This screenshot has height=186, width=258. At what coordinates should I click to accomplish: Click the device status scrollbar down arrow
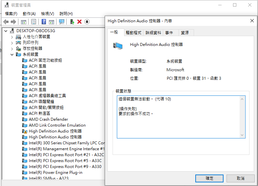[242, 135]
